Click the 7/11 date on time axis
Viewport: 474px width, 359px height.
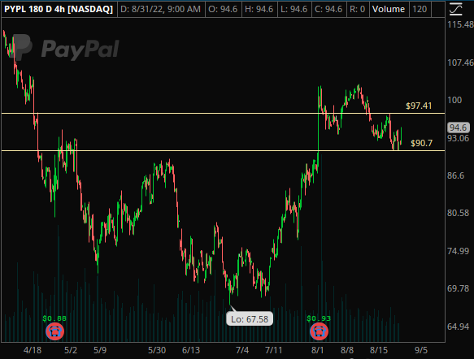(x=273, y=350)
